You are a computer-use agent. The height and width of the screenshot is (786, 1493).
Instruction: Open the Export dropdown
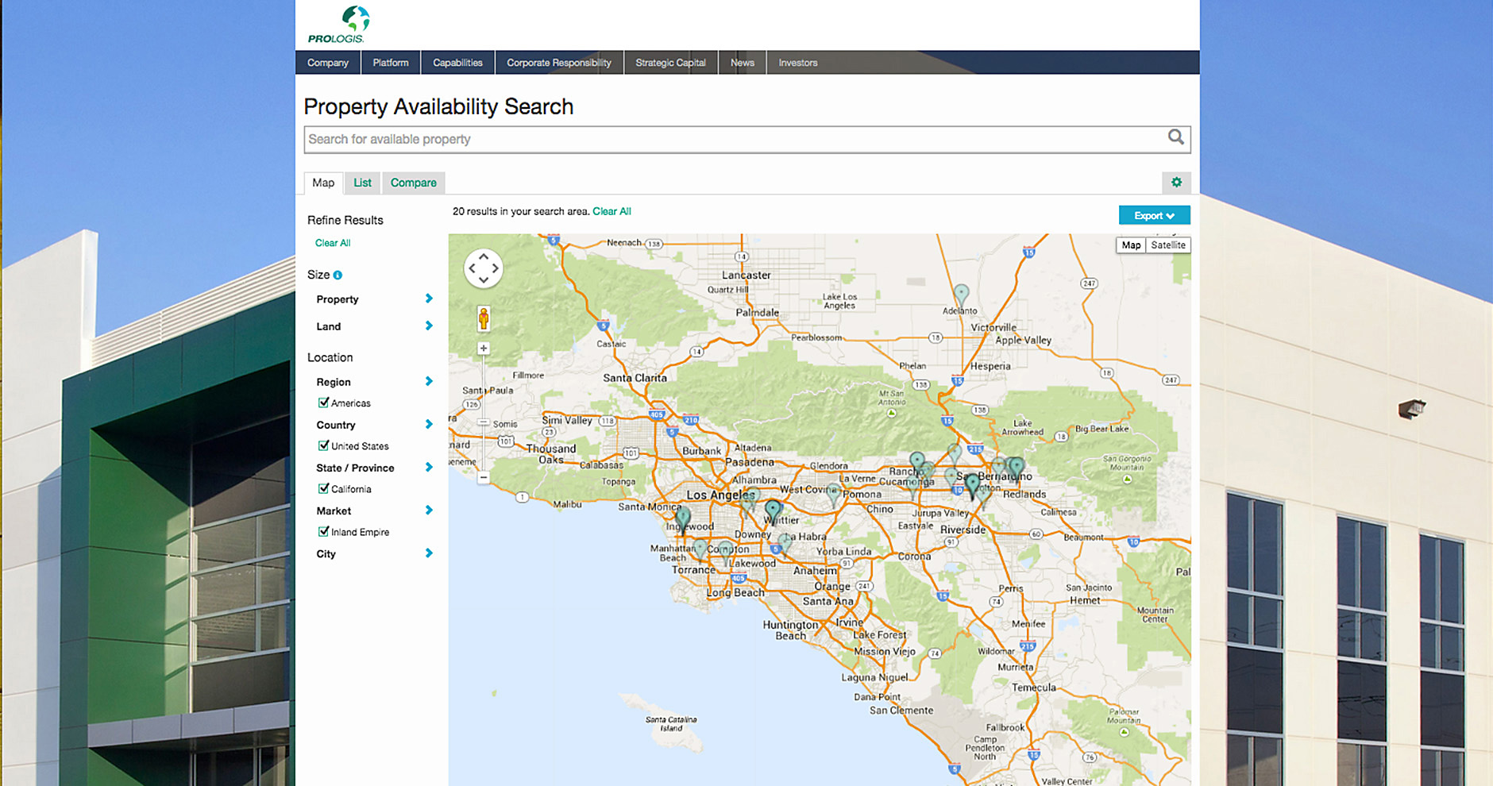(x=1153, y=216)
